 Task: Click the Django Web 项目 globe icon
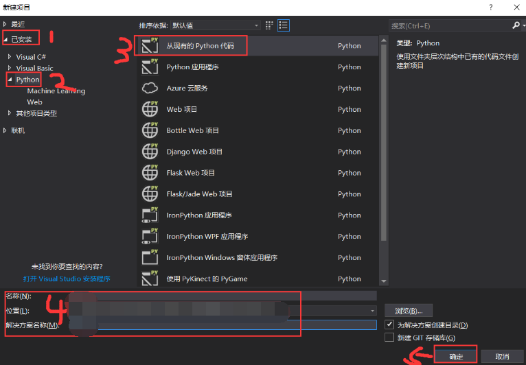click(150, 152)
